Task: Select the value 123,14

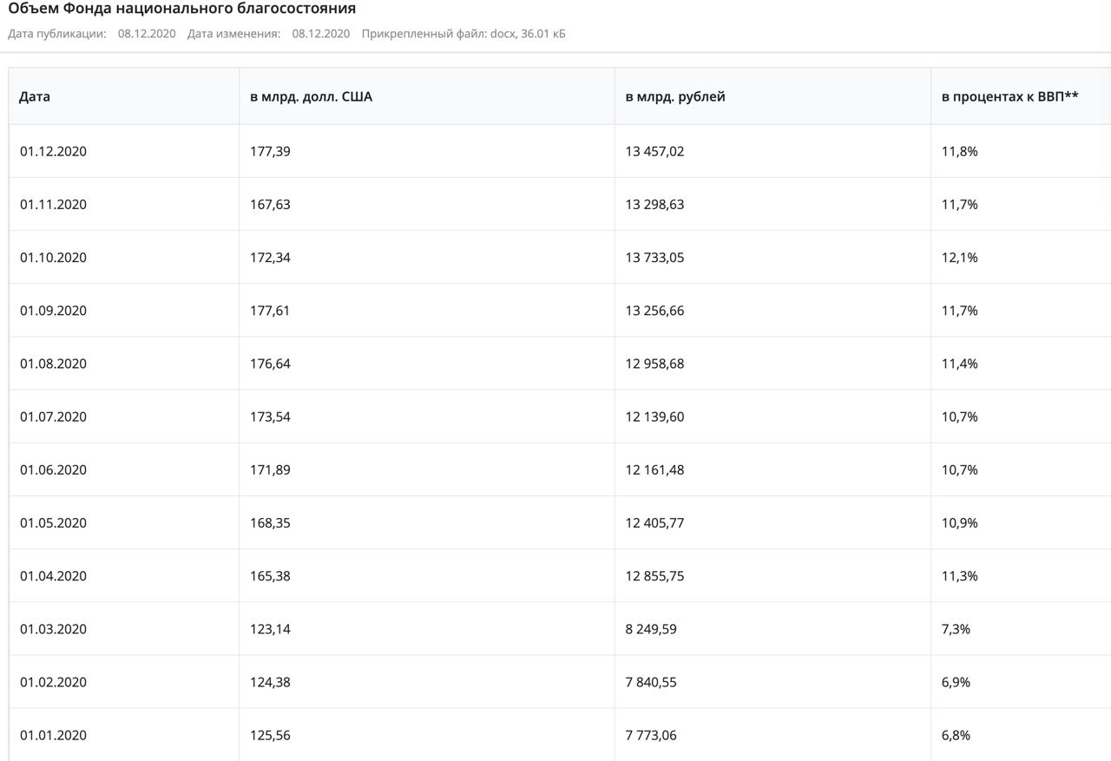Action: pos(270,629)
